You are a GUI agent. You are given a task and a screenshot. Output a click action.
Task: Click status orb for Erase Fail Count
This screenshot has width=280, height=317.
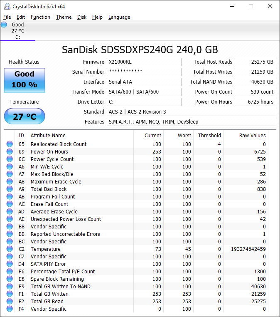tap(10, 204)
